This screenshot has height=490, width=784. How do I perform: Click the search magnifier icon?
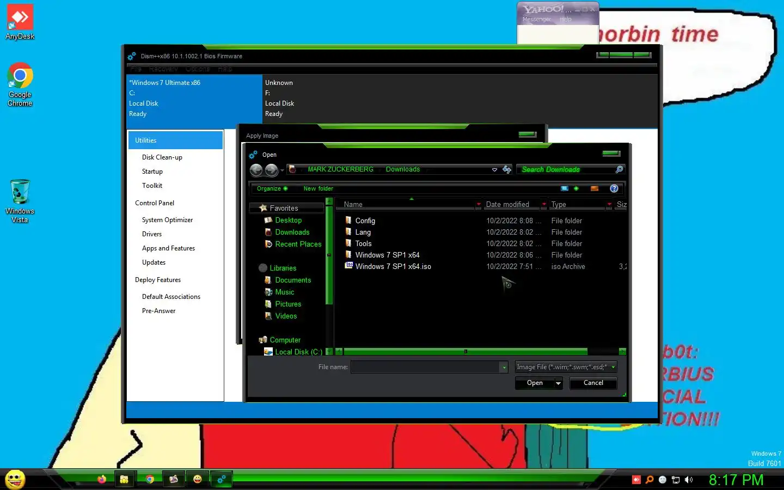click(x=619, y=169)
